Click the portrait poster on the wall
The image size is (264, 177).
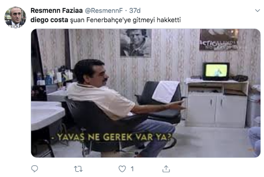pos(136,42)
